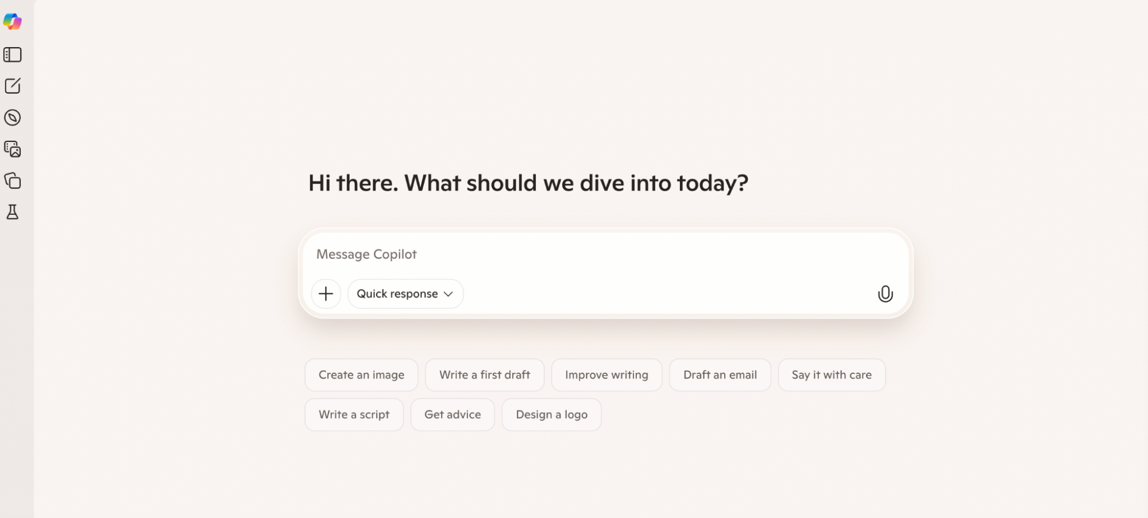This screenshot has width=1148, height=518.
Task: Toggle the conversations panel visibility
Action: (x=13, y=55)
